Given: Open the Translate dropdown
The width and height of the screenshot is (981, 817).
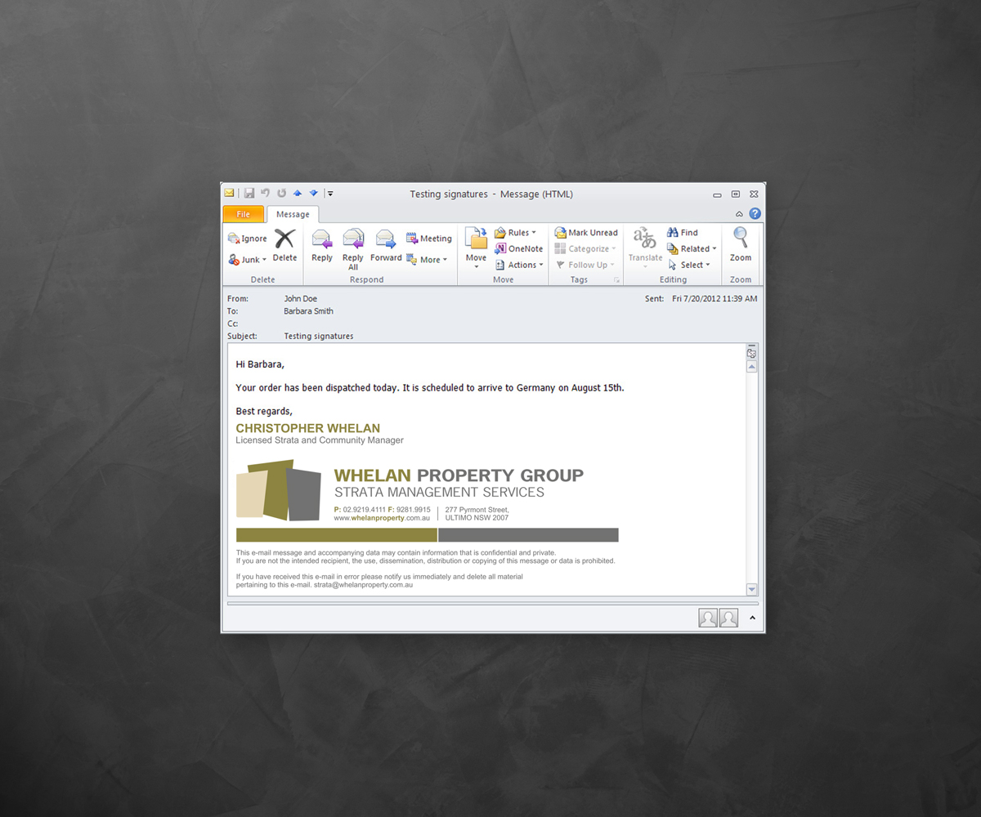Looking at the screenshot, I should click(x=645, y=248).
